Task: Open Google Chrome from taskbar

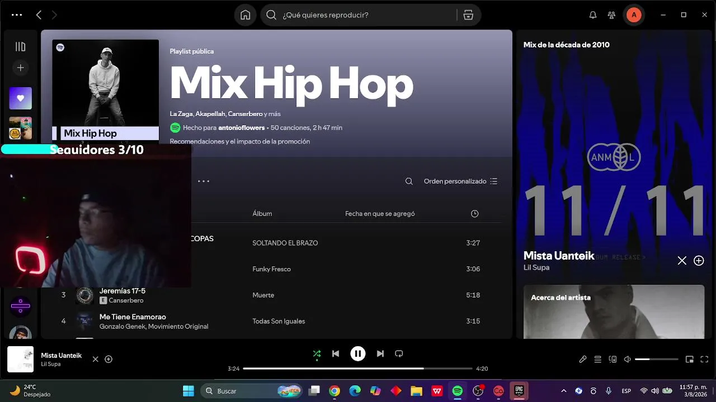Action: pyautogui.click(x=335, y=391)
